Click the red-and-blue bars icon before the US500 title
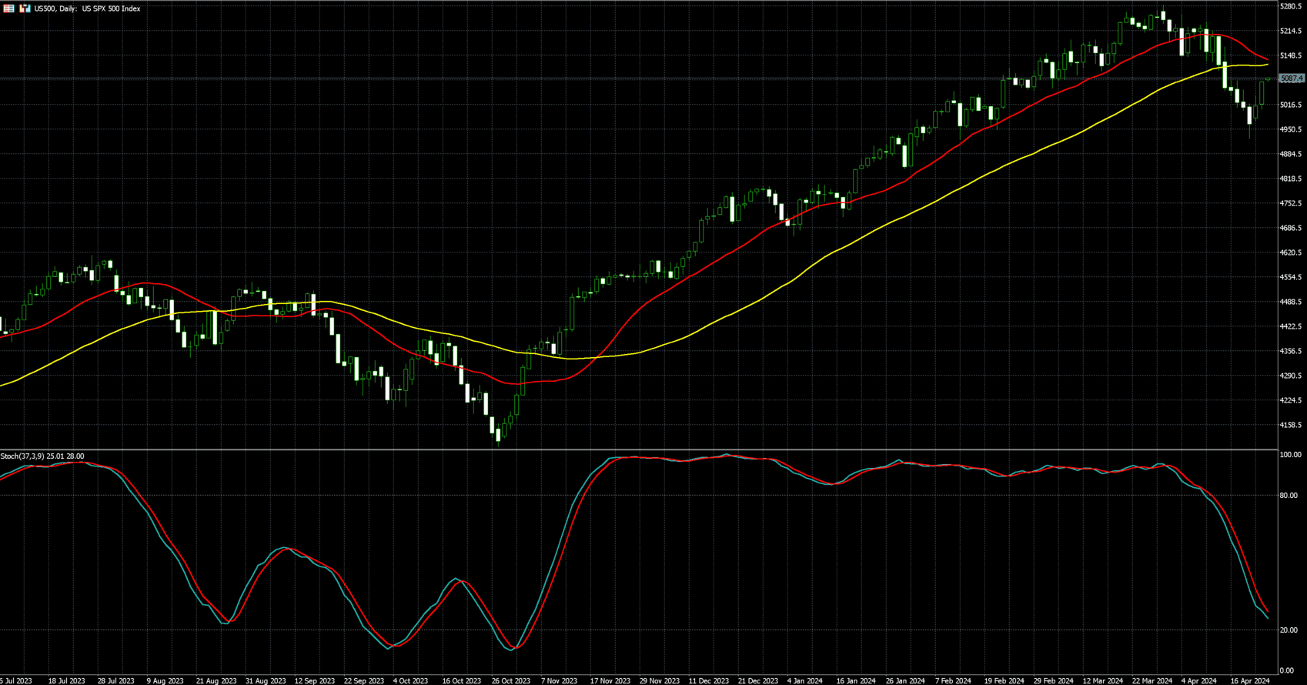Screen dimensions: 1307x685 point(25,8)
